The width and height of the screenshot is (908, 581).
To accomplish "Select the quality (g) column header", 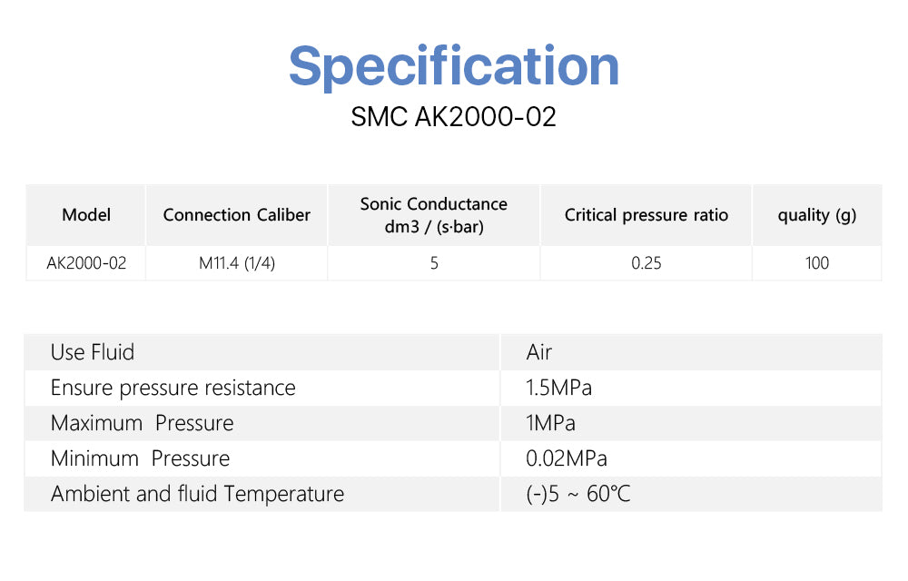I will pos(817,215).
